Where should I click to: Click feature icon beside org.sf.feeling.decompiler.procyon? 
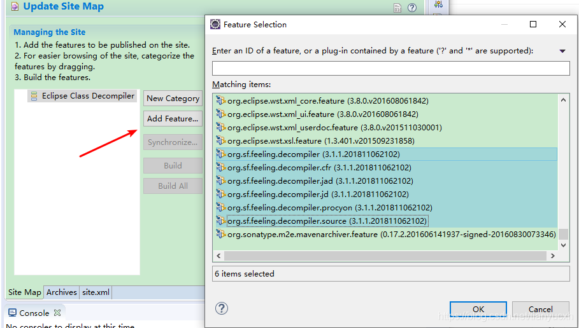point(221,207)
